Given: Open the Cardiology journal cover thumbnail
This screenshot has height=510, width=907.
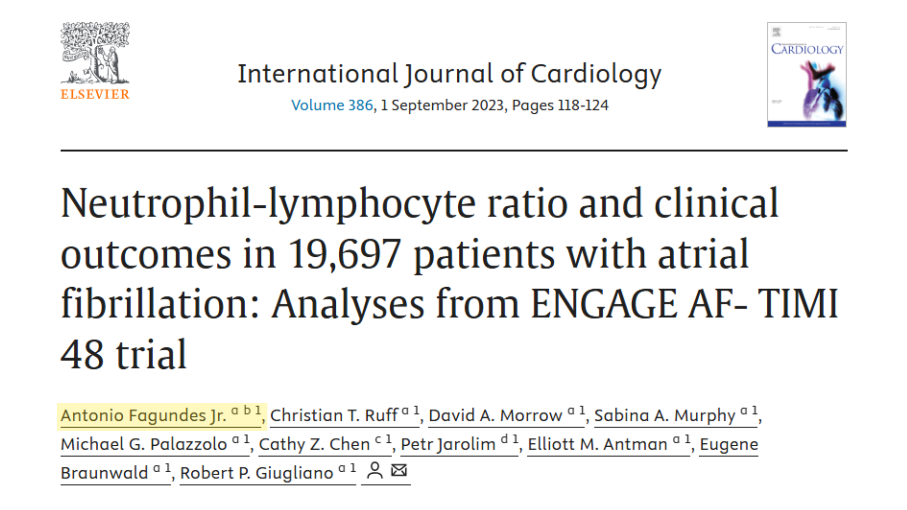Looking at the screenshot, I should 807,75.
